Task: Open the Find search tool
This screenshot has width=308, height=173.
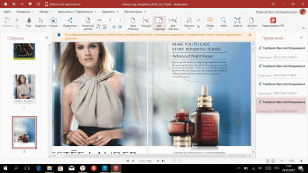Action: tap(223, 22)
